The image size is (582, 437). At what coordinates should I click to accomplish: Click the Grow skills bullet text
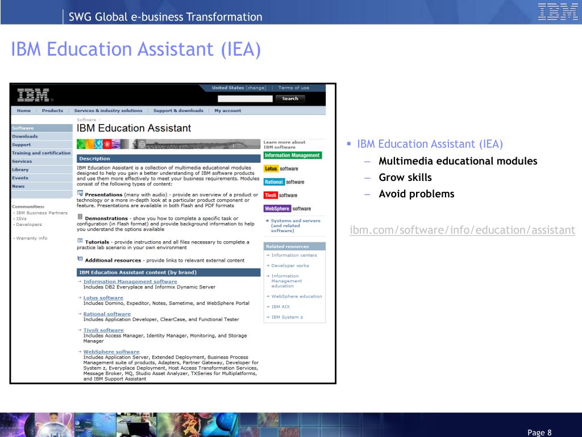[x=405, y=178]
